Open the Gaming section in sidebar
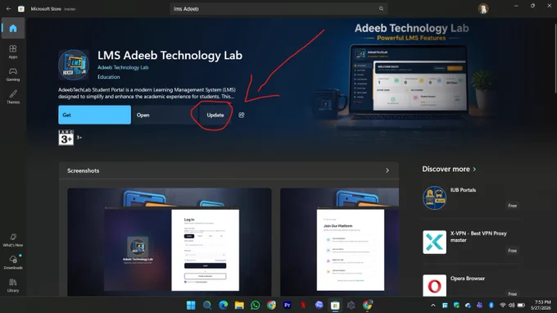557x313 pixels. pos(13,75)
